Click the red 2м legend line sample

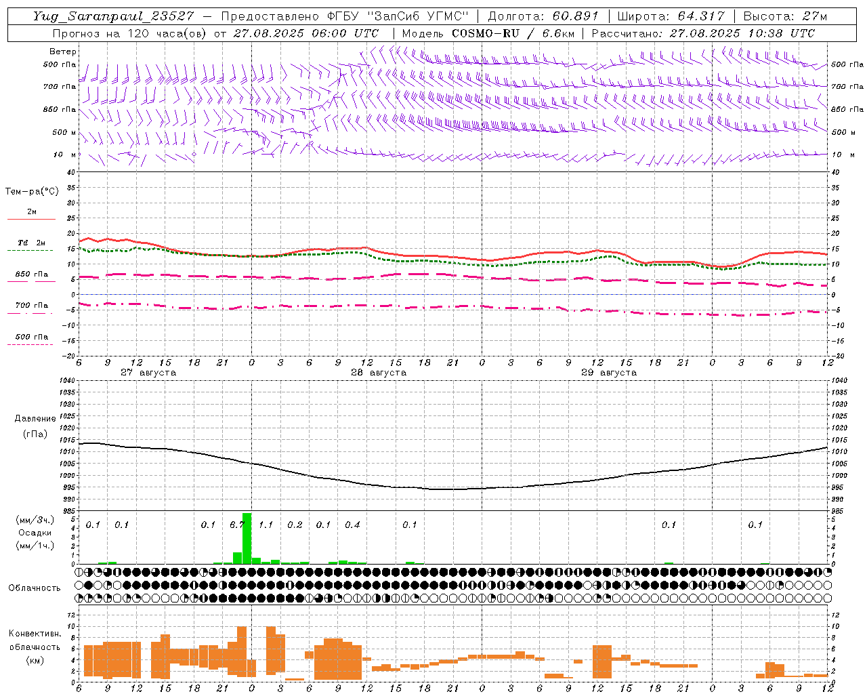tap(31, 219)
